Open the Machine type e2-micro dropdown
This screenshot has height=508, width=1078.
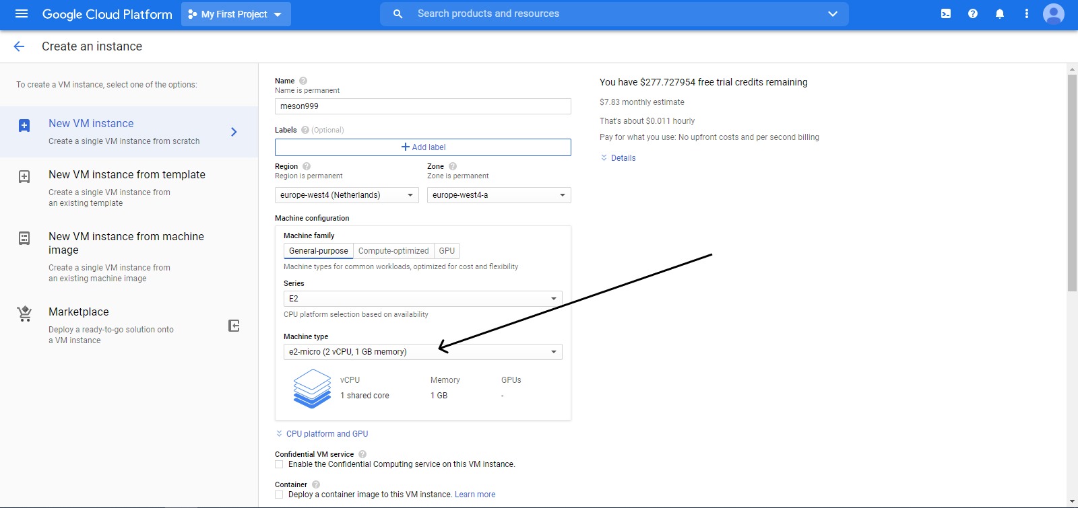pos(423,352)
